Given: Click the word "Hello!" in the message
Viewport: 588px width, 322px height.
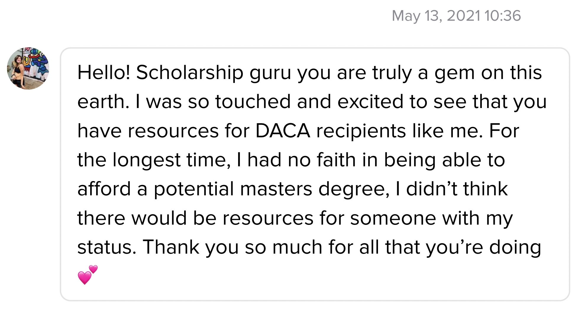Looking at the screenshot, I should point(104,73).
